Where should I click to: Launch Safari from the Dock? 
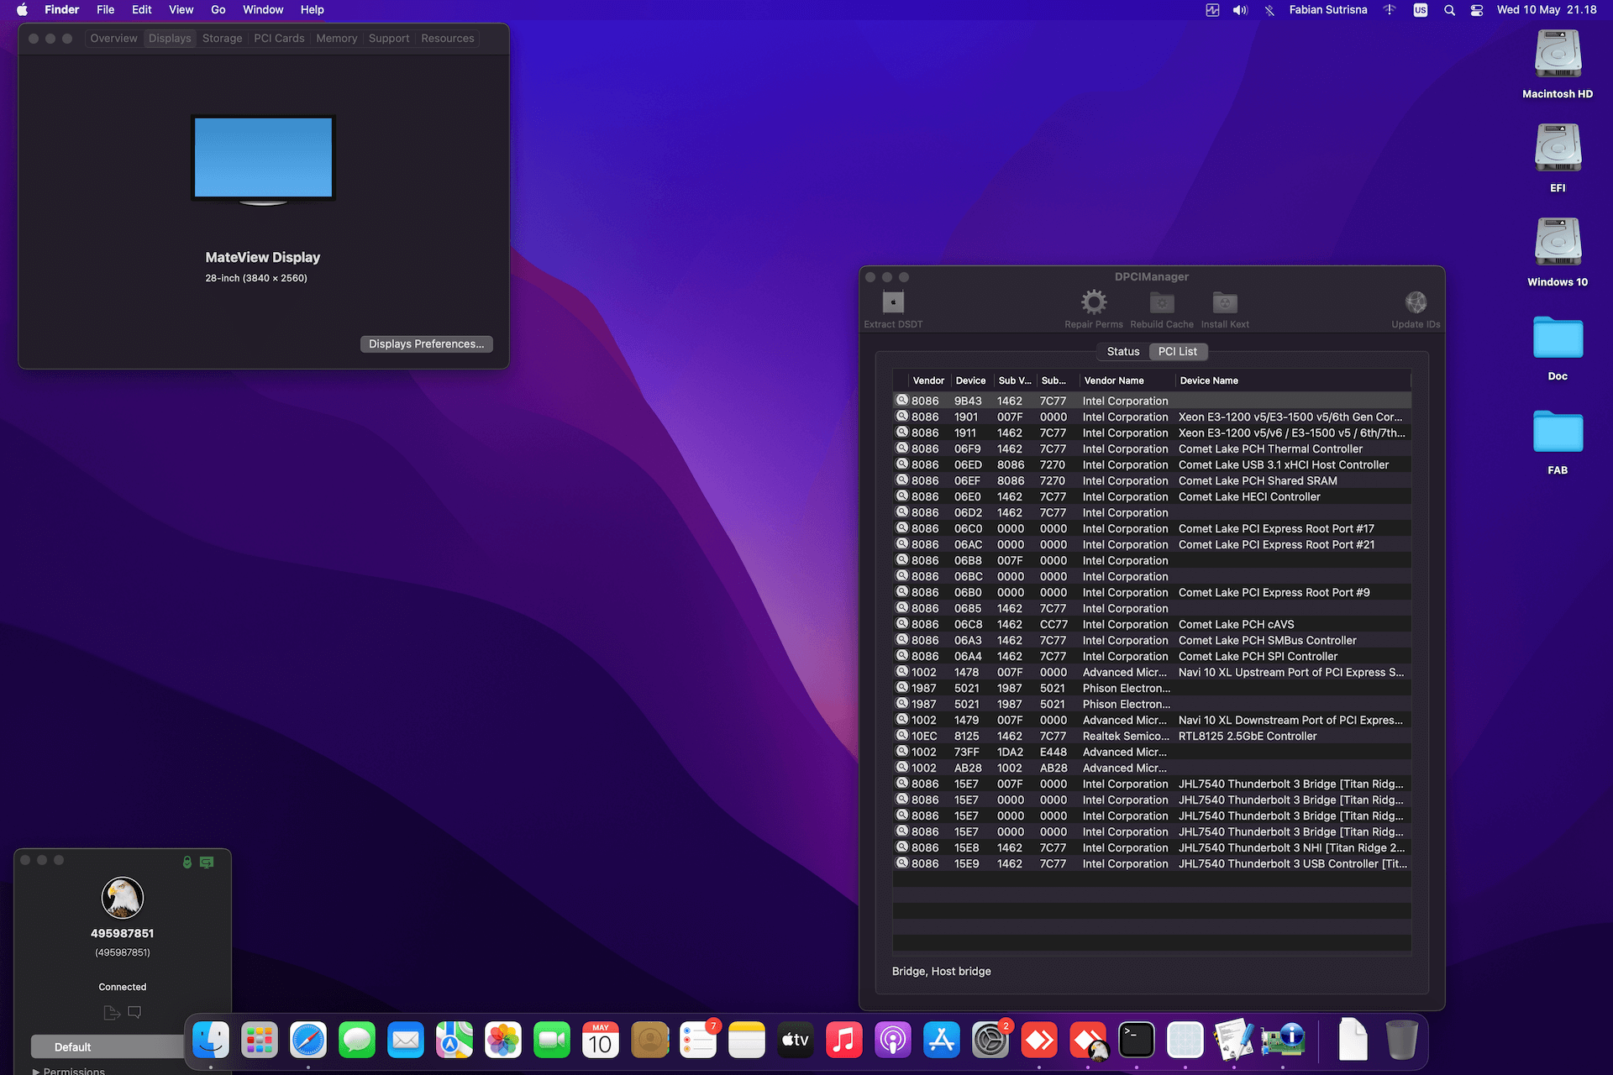click(308, 1041)
